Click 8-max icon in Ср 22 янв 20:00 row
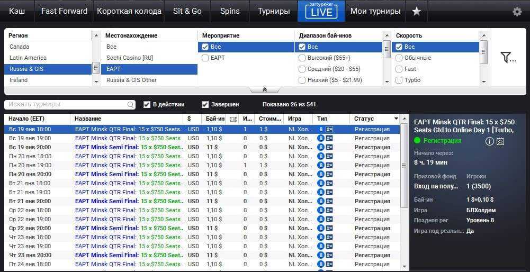Viewport: 530px width, 272px height. (x=321, y=228)
